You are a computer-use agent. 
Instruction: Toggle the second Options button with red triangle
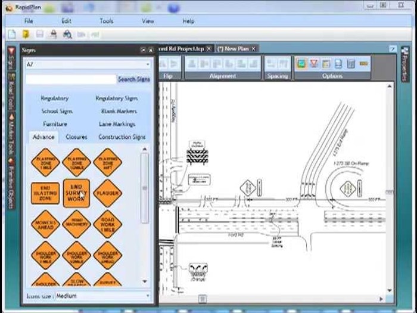click(314, 63)
